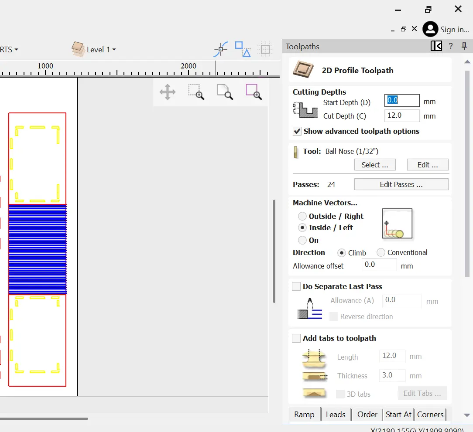
Task: Click the tab length illustration icon
Action: click(314, 358)
